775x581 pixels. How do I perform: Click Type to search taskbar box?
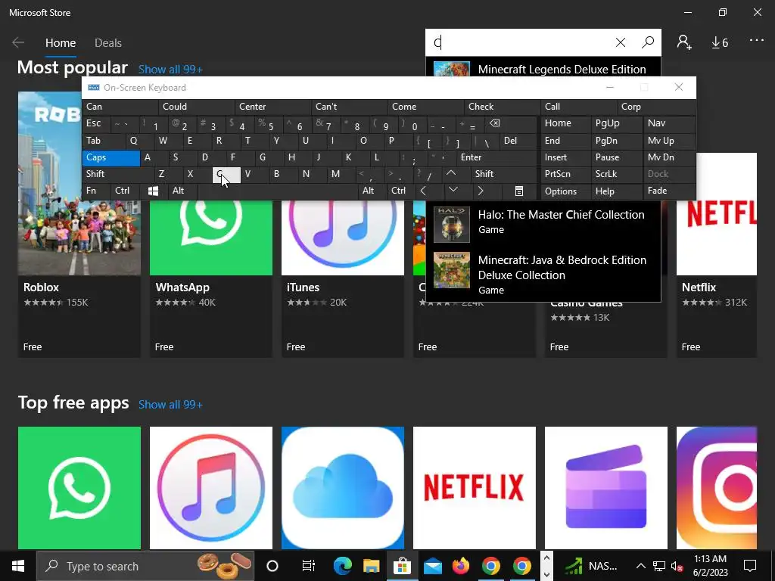[145, 566]
